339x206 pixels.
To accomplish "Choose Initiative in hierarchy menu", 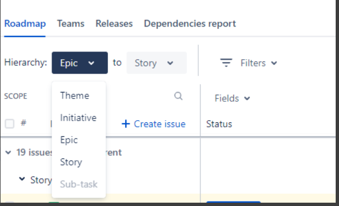I will (x=78, y=118).
